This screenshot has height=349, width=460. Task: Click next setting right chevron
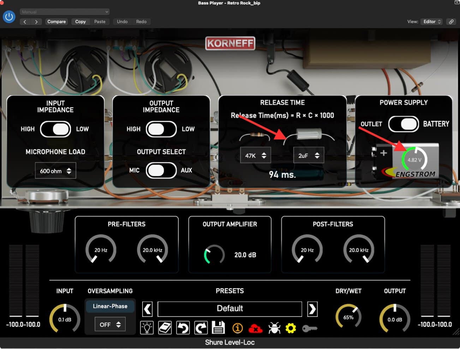click(x=36, y=22)
